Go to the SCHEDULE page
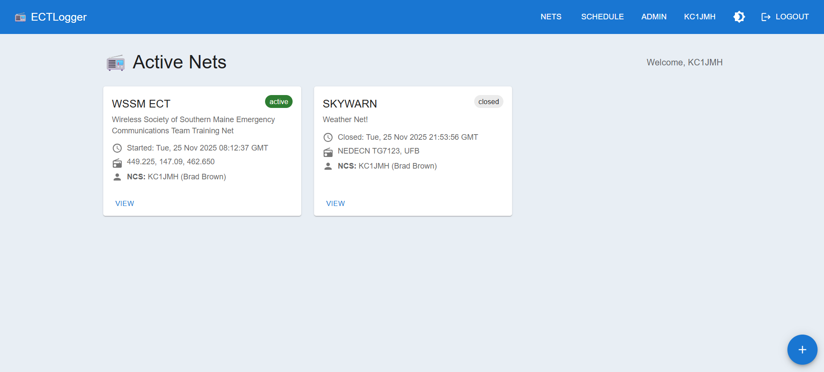 (x=602, y=17)
